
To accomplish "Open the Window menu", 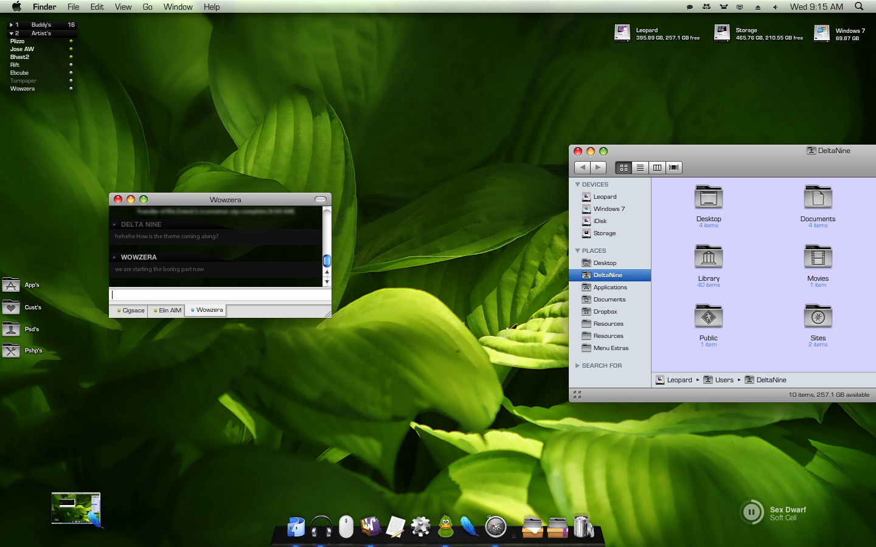I will click(178, 7).
